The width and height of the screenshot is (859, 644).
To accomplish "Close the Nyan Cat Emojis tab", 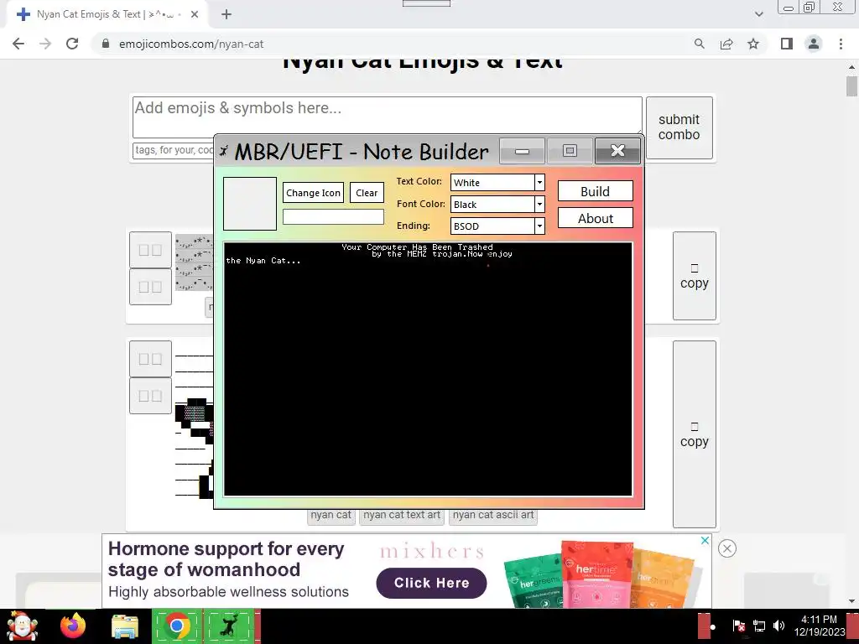I will [195, 14].
